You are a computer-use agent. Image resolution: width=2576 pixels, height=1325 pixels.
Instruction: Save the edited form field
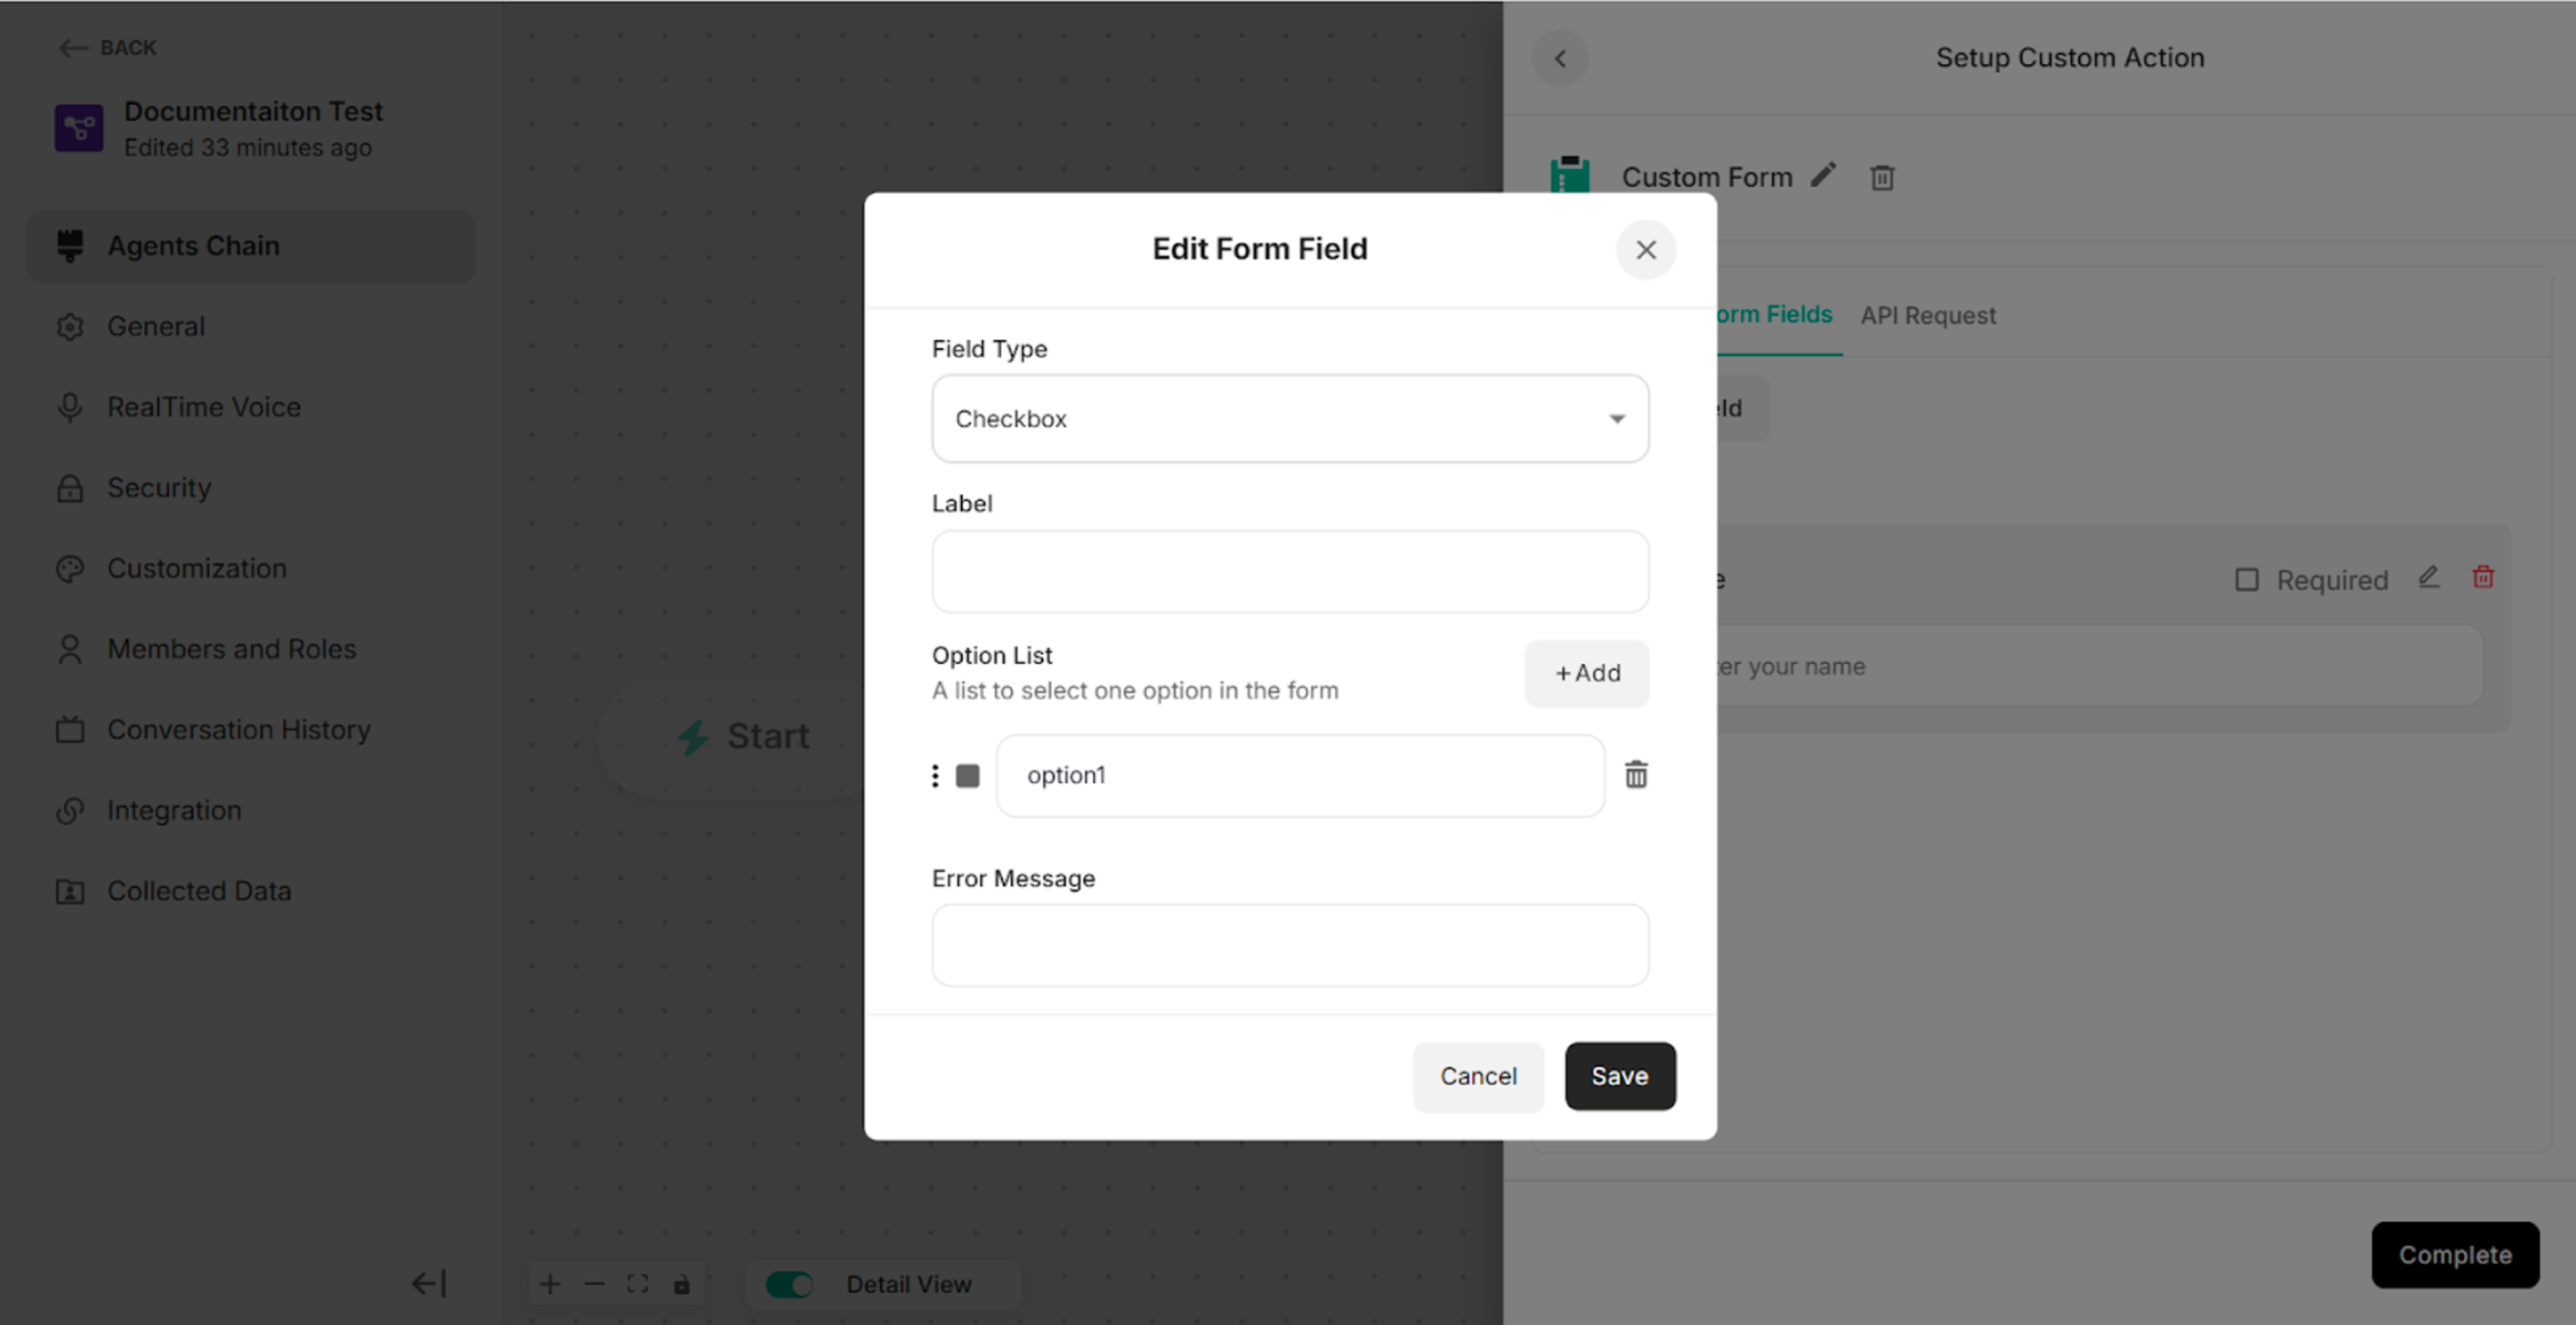[1620, 1076]
